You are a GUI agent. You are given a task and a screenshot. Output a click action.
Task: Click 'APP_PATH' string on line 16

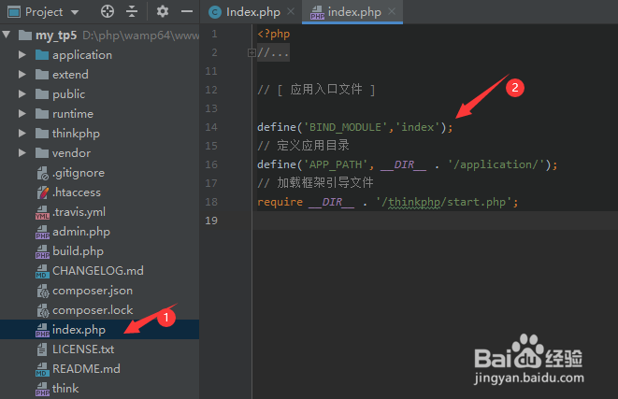(x=336, y=164)
